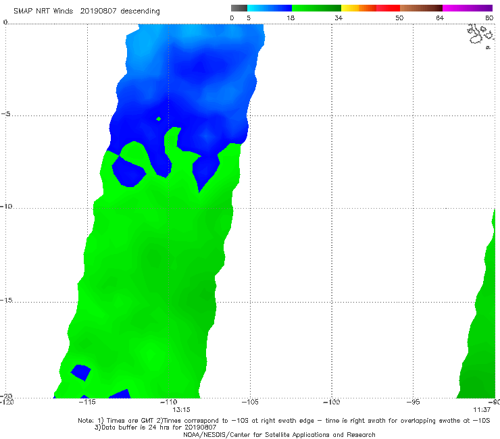This screenshot has width=500, height=439.
Task: Click the "SMAP NRT Winds" title text
Action: tap(43, 11)
